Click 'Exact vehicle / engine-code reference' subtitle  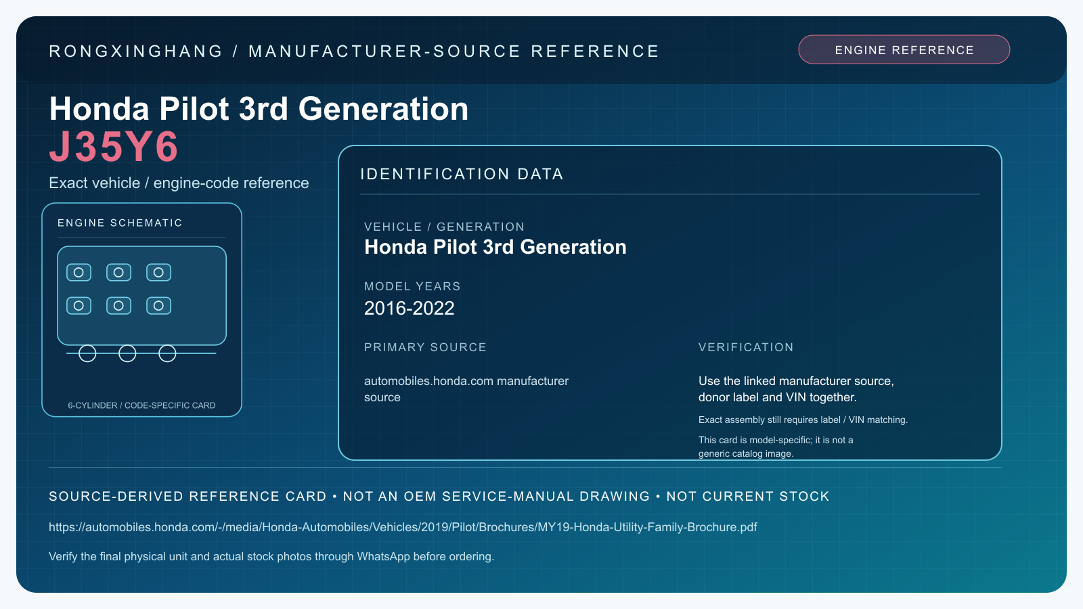tap(179, 183)
